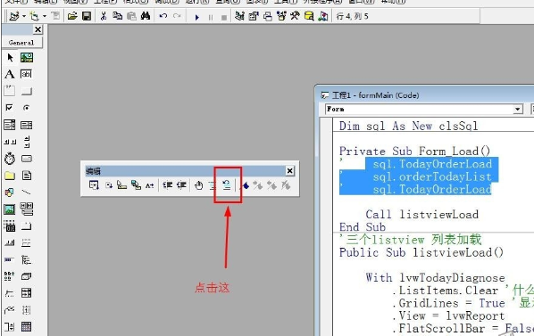Click Complete Word (A+) icon

tap(149, 185)
